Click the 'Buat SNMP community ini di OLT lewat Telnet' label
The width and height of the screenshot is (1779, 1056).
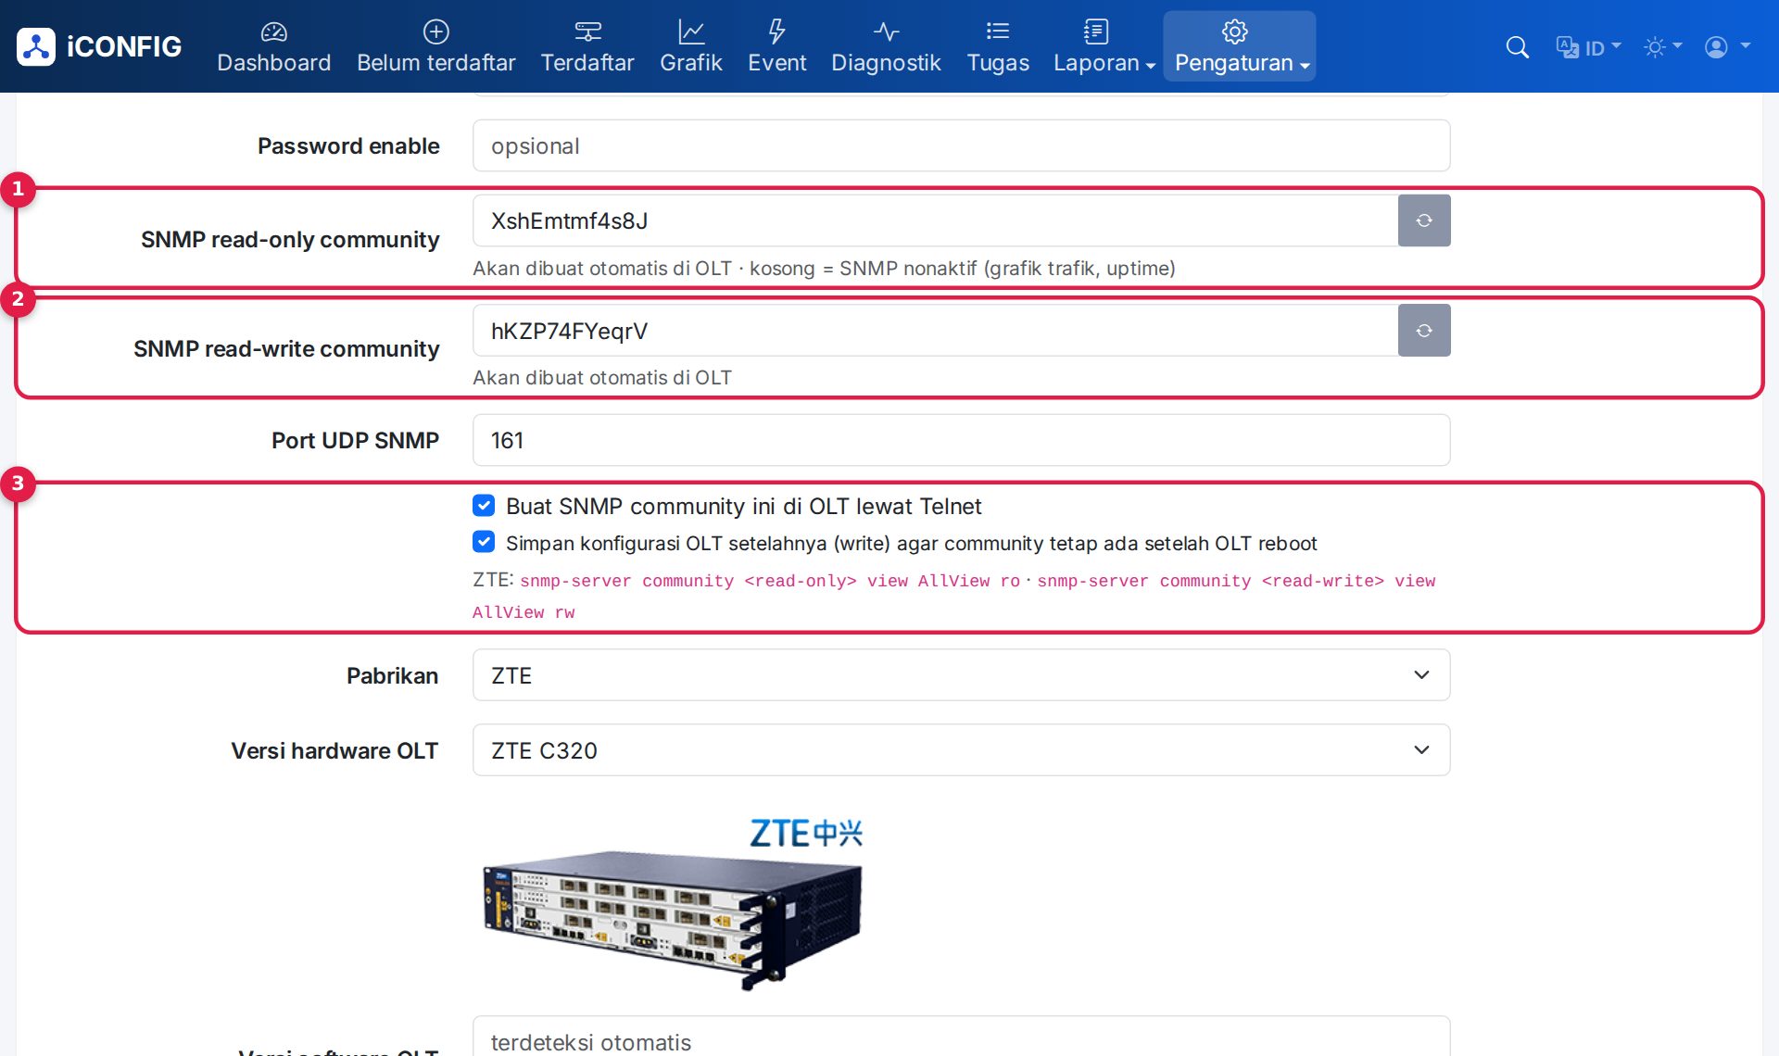click(x=743, y=506)
